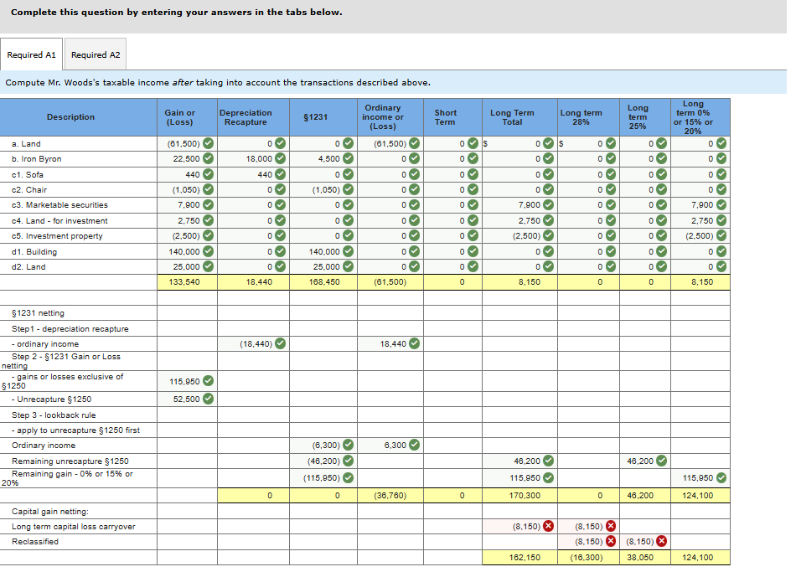Image resolution: width=796 pixels, height=572 pixels.
Task: Click check mark next to Iron Byron 4,500 §1231
Action: [x=348, y=158]
